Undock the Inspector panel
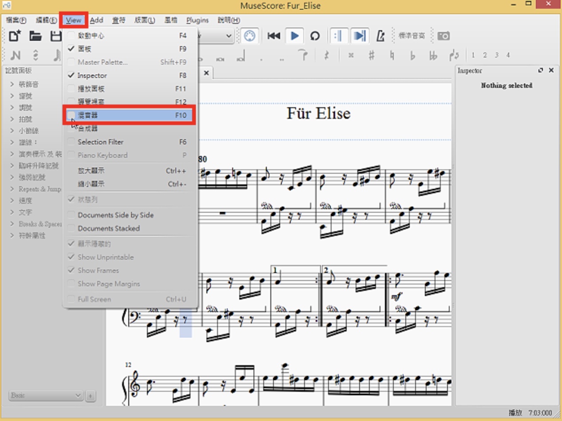This screenshot has width=562, height=421. [541, 70]
